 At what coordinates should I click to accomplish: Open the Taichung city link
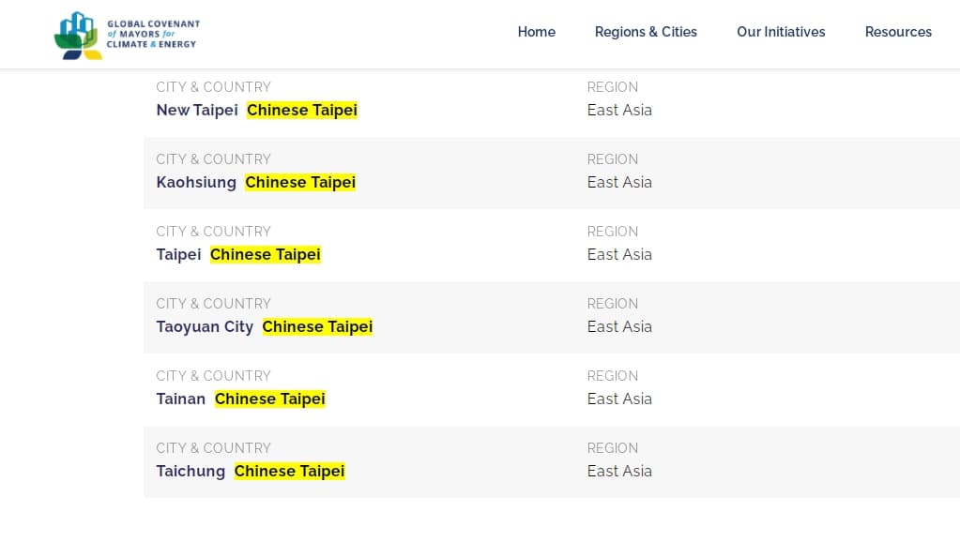(190, 471)
